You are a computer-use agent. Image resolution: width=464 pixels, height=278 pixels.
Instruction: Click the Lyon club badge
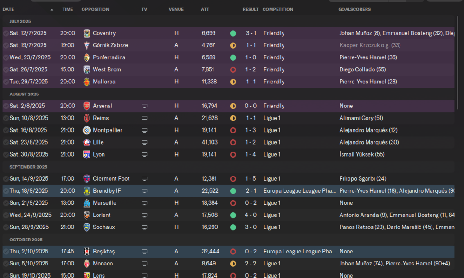click(x=86, y=154)
